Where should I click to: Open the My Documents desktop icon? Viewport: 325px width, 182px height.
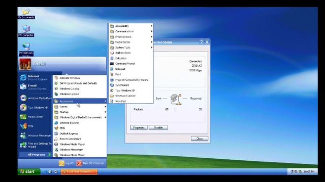pos(26,14)
